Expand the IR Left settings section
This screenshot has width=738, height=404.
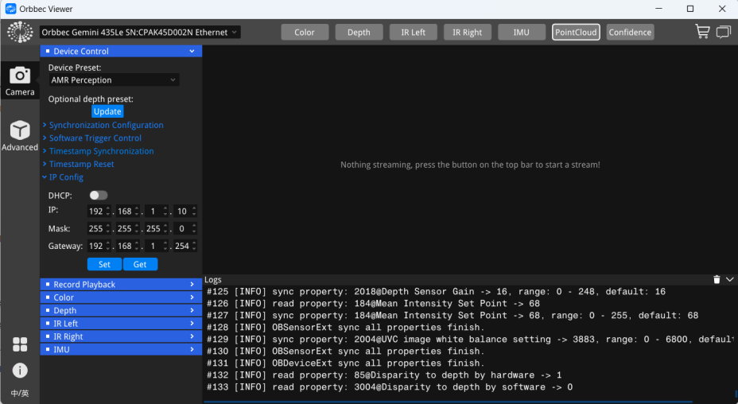click(x=121, y=324)
